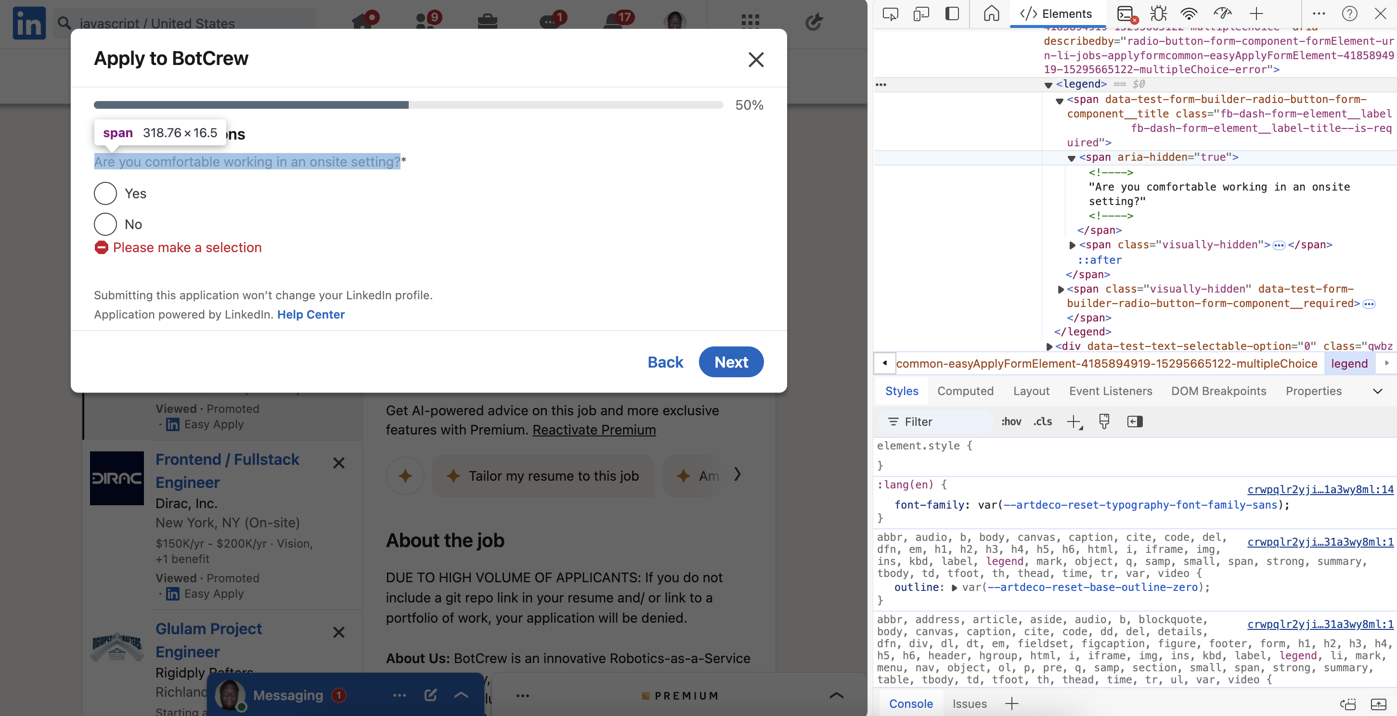Screen dimensions: 1397x716
Task: Select the inspect element picker tool
Action: (891, 13)
